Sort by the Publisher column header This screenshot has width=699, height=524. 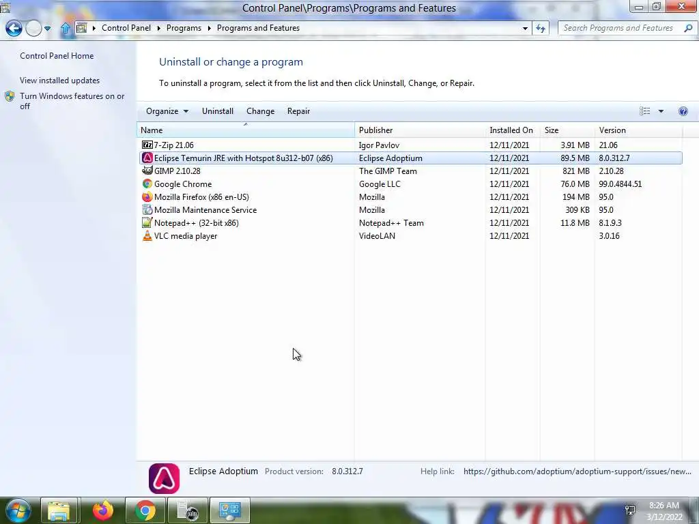point(420,130)
